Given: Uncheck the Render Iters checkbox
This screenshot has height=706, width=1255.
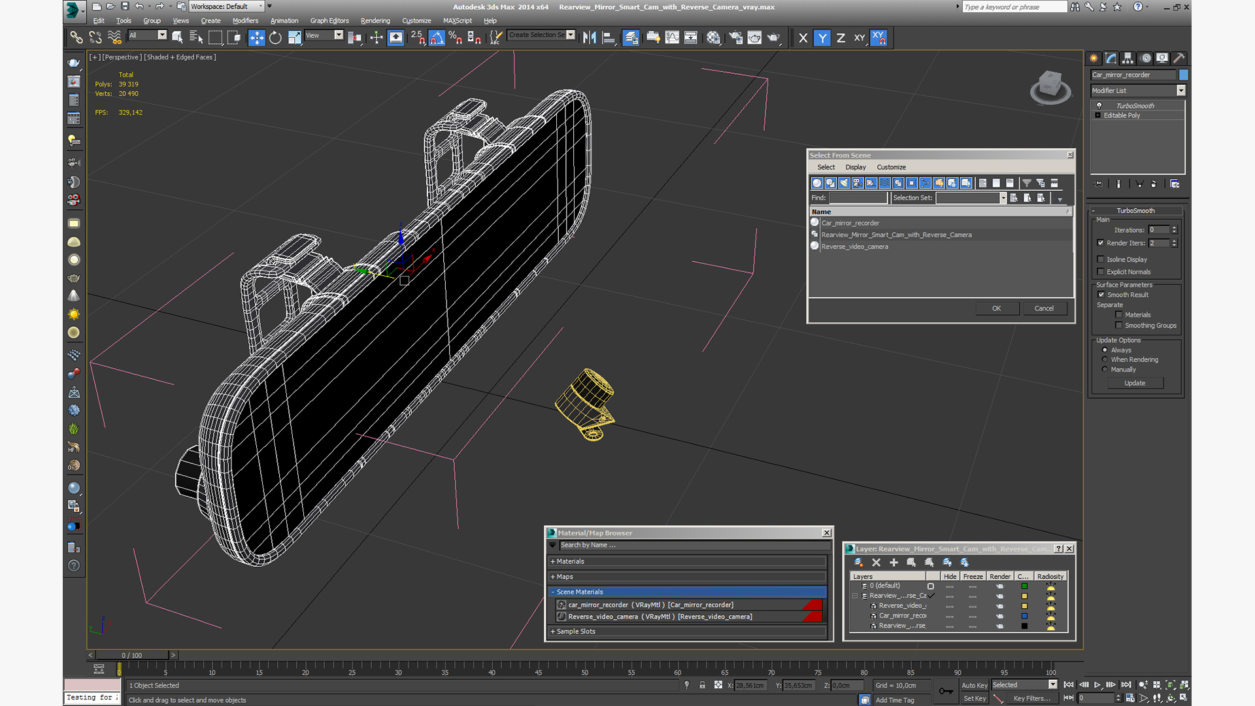Looking at the screenshot, I should 1101,243.
